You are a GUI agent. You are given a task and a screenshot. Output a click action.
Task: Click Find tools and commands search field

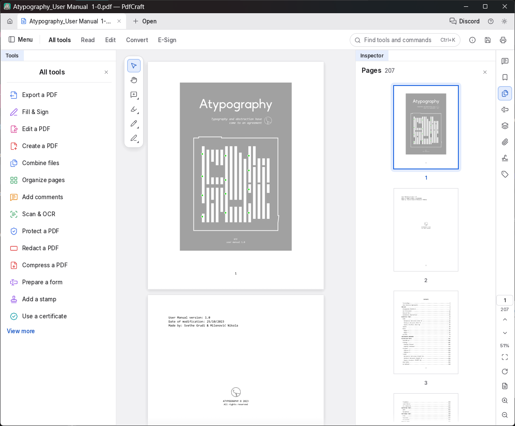[405, 40]
